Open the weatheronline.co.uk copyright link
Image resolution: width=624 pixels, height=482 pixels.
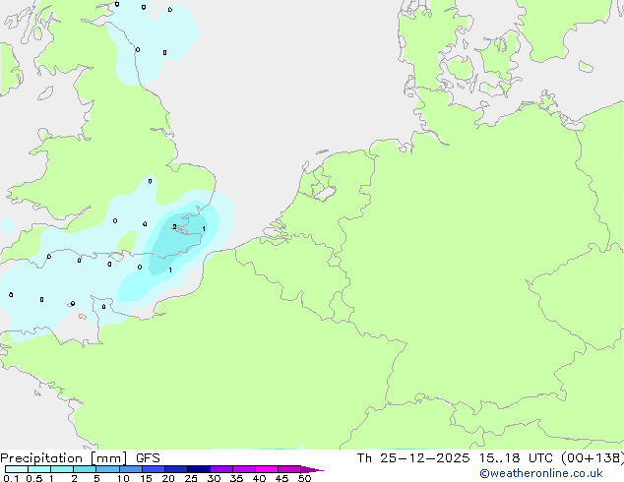541,473
